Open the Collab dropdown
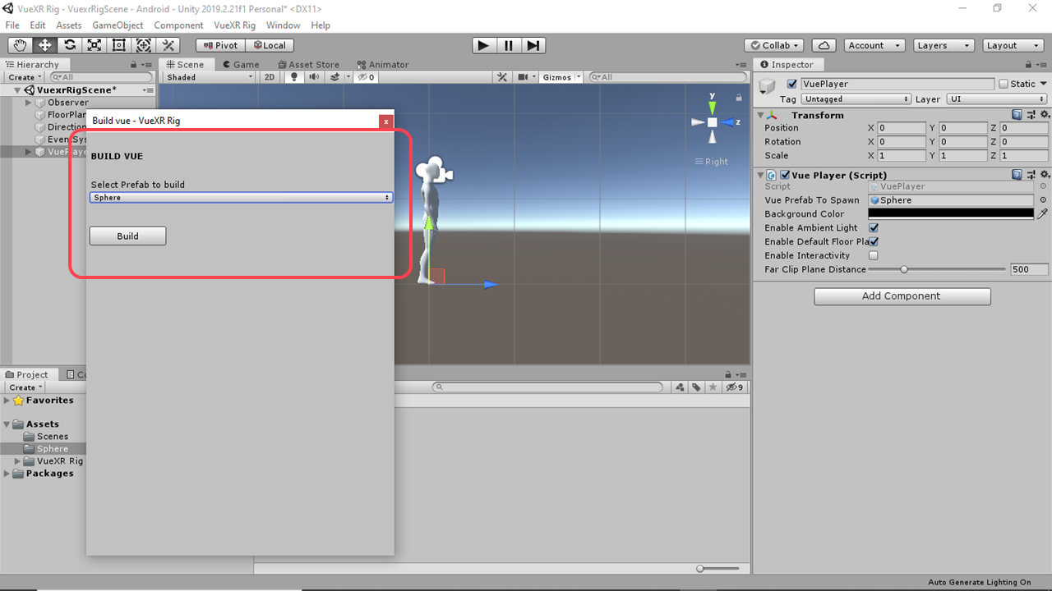This screenshot has height=591, width=1052. pos(774,45)
